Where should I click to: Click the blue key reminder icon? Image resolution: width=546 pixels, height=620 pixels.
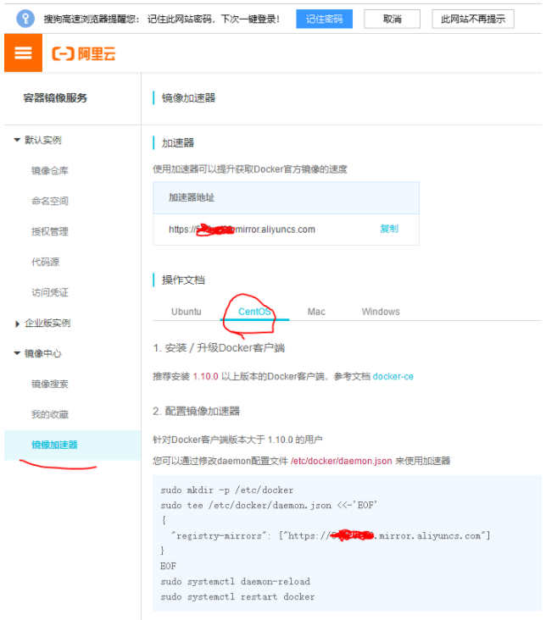coord(25,18)
